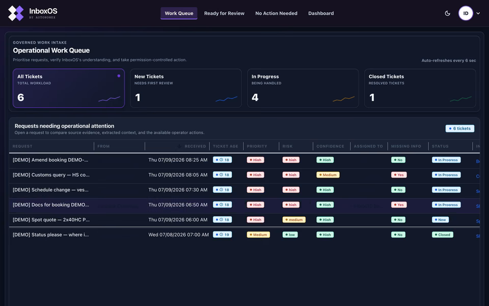Open the Customs query HS code request
This screenshot has width=489, height=306.
51,175
